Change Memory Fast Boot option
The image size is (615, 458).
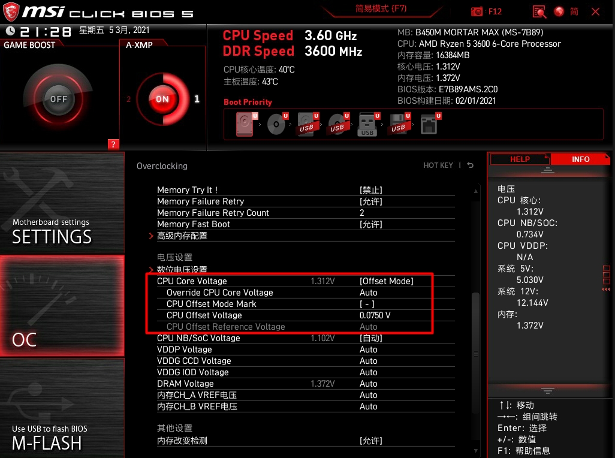click(306, 224)
